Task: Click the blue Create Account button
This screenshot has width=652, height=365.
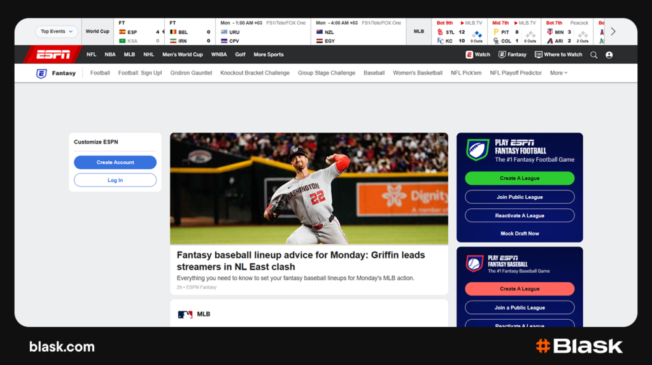Action: click(x=115, y=162)
